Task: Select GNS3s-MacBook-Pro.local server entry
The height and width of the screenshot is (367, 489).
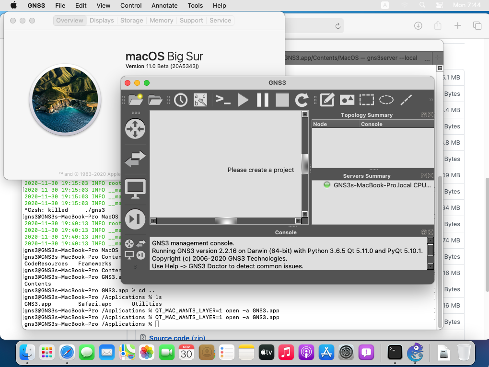Action: click(x=378, y=185)
